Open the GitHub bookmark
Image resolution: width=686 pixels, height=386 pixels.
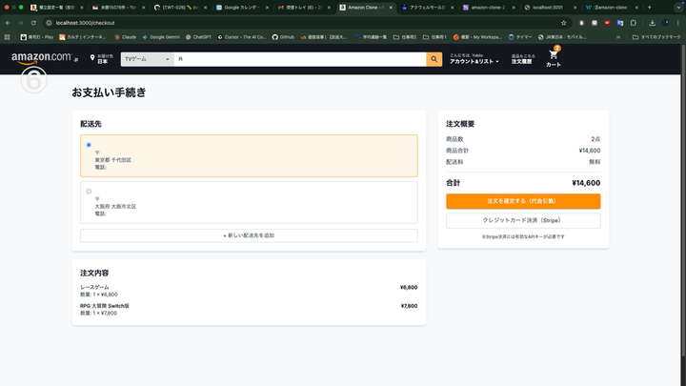(283, 37)
